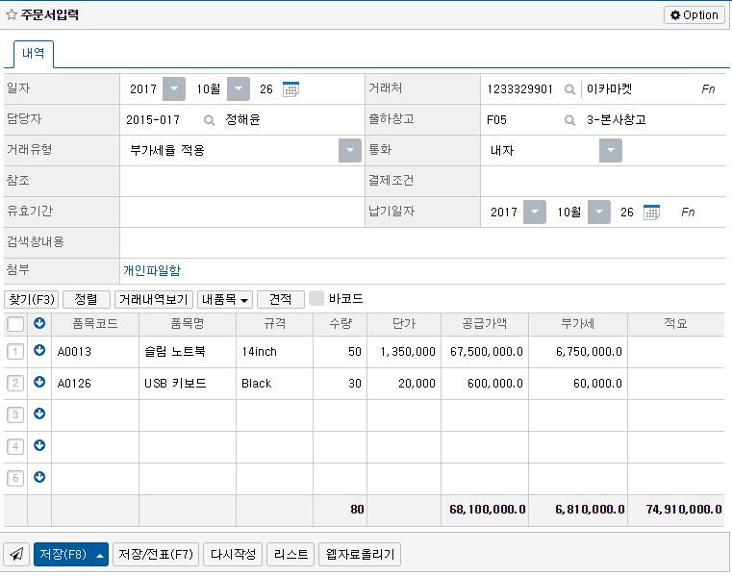
Task: Click the down-arrow icon in row A0126
Action: point(39,382)
